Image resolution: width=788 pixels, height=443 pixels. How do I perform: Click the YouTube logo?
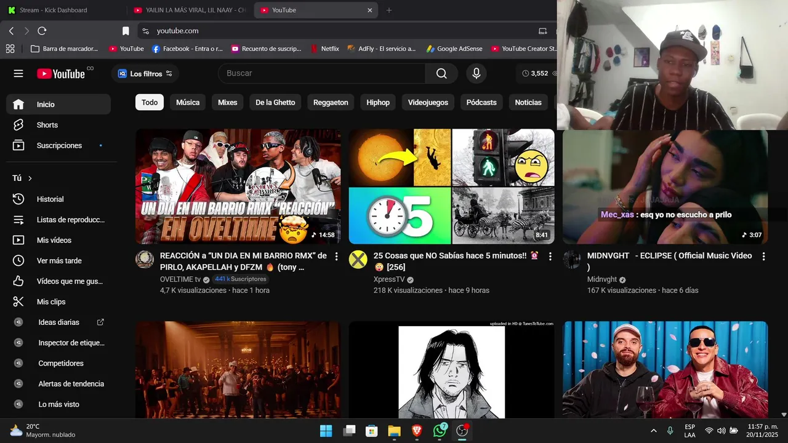point(61,74)
